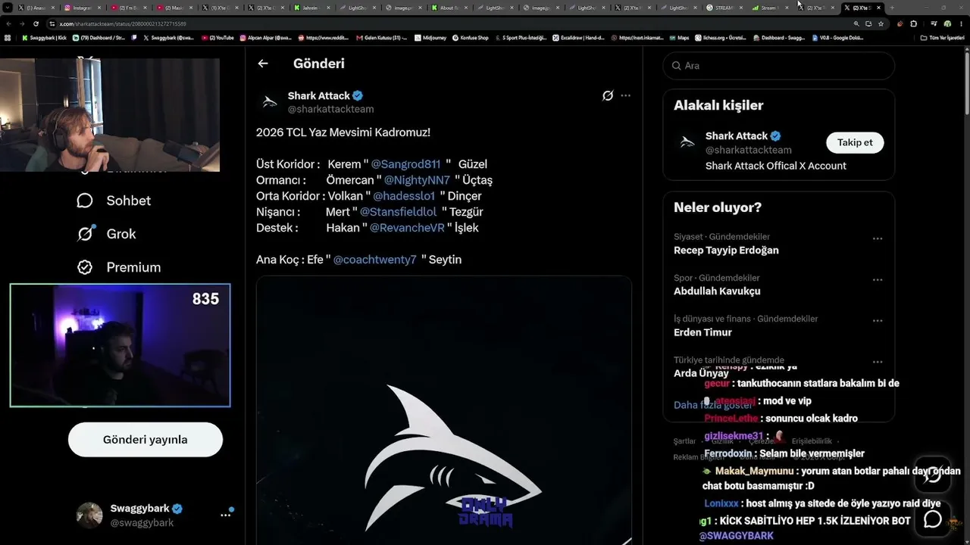This screenshot has height=545, width=970.
Task: Open the browser extensions puzzle icon
Action: 913,23
